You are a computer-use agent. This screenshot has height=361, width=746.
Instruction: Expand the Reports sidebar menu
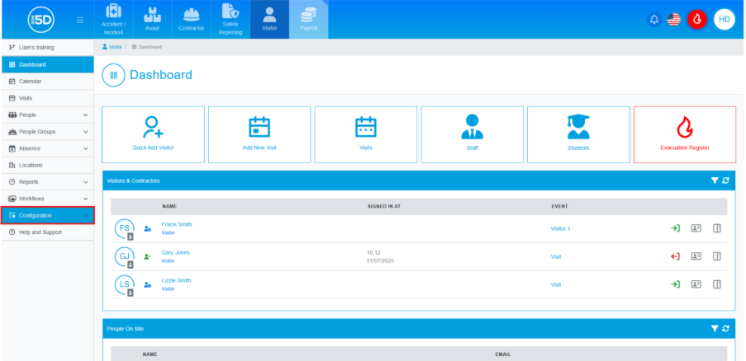48,181
